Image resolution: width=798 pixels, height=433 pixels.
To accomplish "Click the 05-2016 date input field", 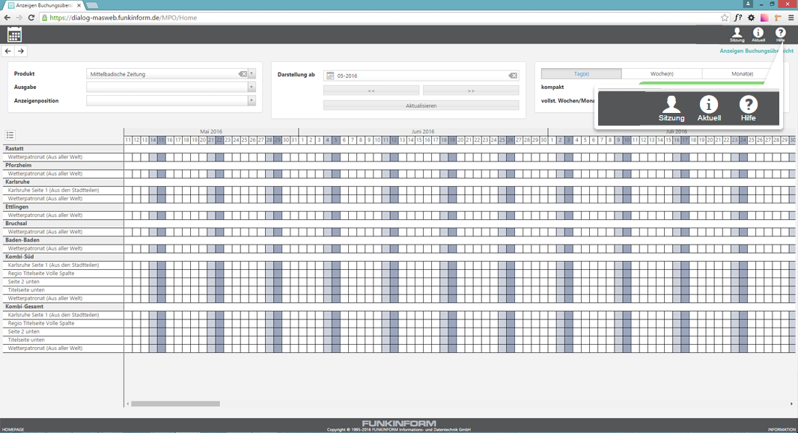I will pyautogui.click(x=421, y=76).
